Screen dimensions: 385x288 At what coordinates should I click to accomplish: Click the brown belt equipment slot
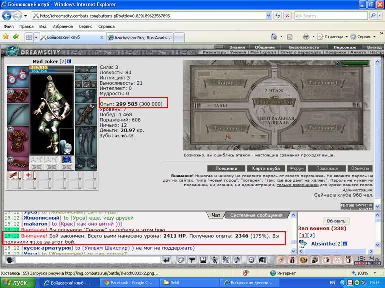(18, 163)
